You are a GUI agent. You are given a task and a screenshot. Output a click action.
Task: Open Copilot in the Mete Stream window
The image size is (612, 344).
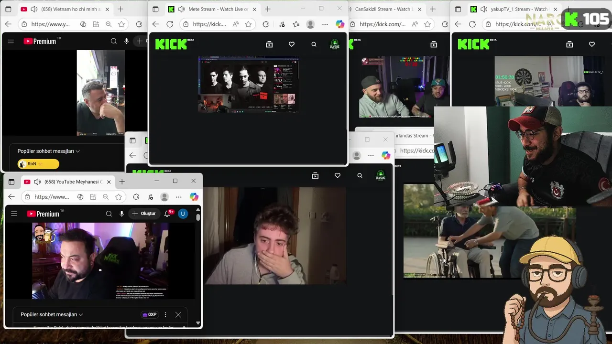coord(340,24)
